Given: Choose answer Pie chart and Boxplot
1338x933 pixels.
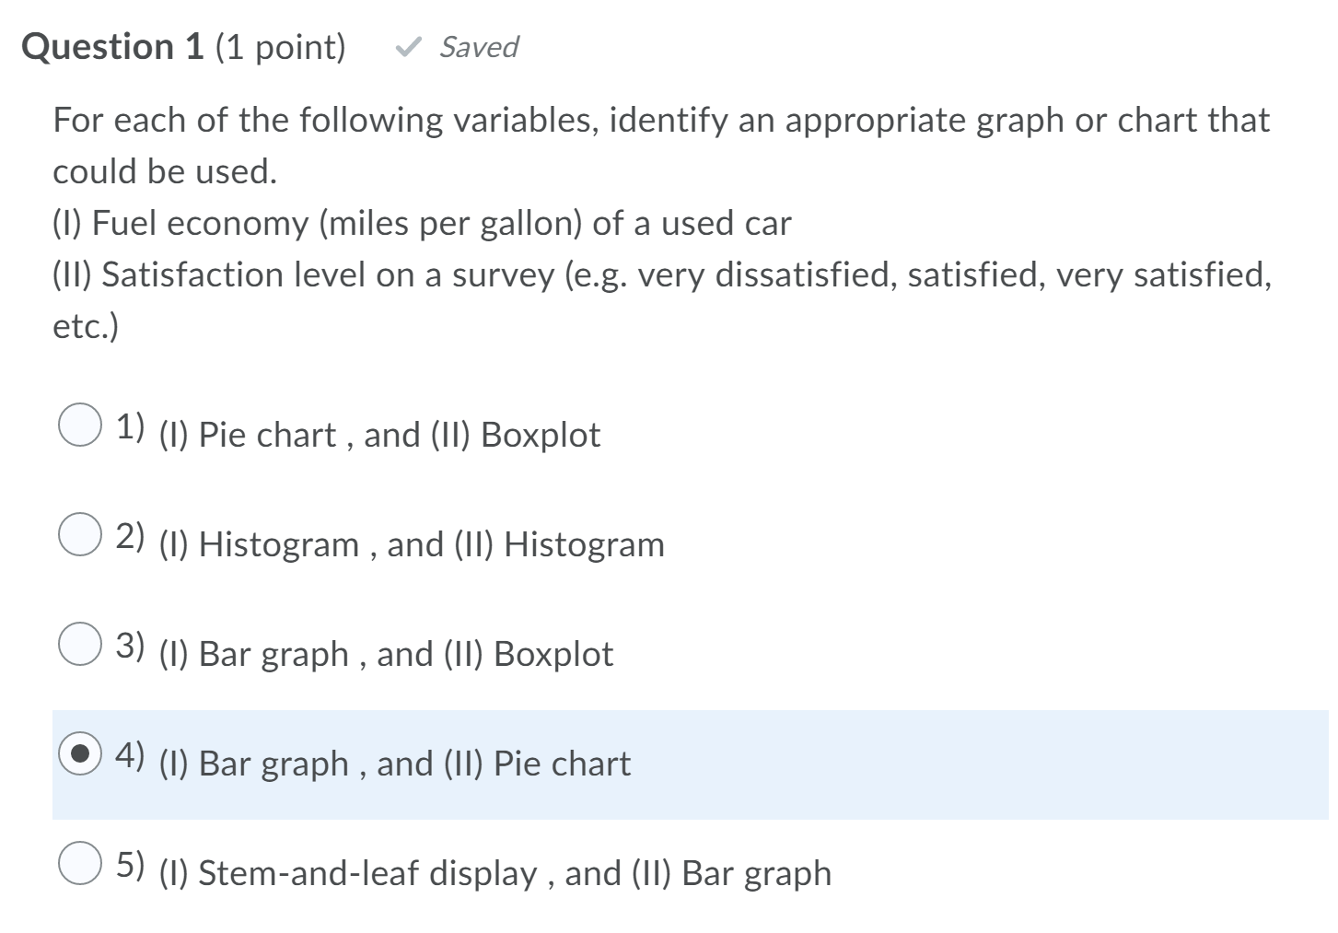Looking at the screenshot, I should tap(378, 434).
